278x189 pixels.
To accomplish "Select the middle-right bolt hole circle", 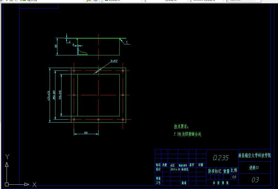I will click(x=123, y=95).
